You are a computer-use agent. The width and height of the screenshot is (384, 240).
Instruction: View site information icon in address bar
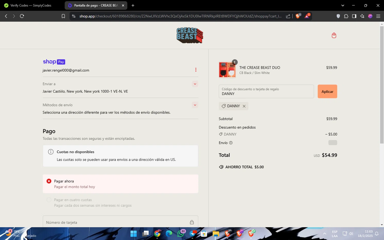(74, 16)
